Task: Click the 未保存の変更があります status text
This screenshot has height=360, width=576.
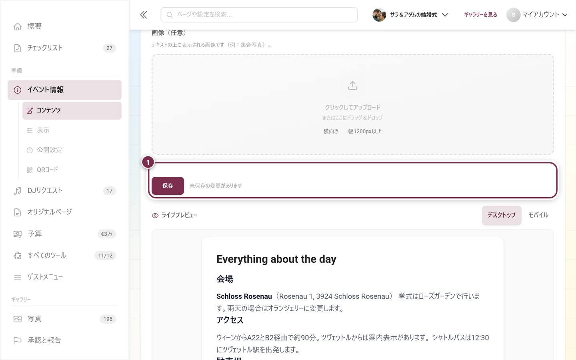Action: 216,186
